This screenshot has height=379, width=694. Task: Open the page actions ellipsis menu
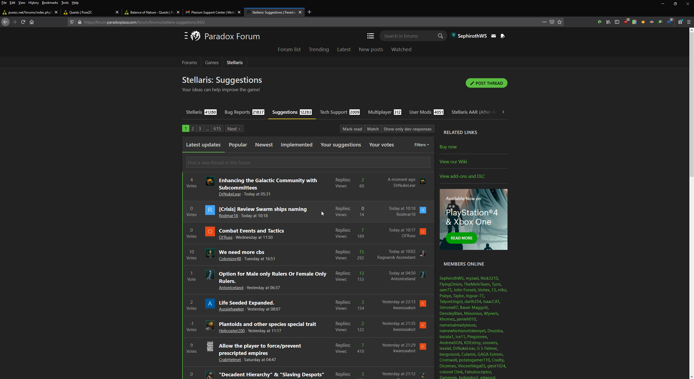click(544, 22)
